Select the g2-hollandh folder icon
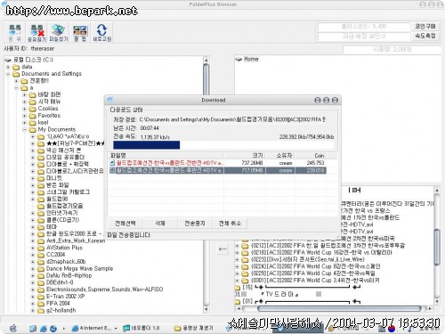The height and width of the screenshot is (334, 445). [41, 311]
